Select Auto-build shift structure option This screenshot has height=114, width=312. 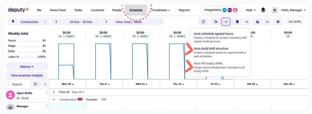(x=211, y=48)
